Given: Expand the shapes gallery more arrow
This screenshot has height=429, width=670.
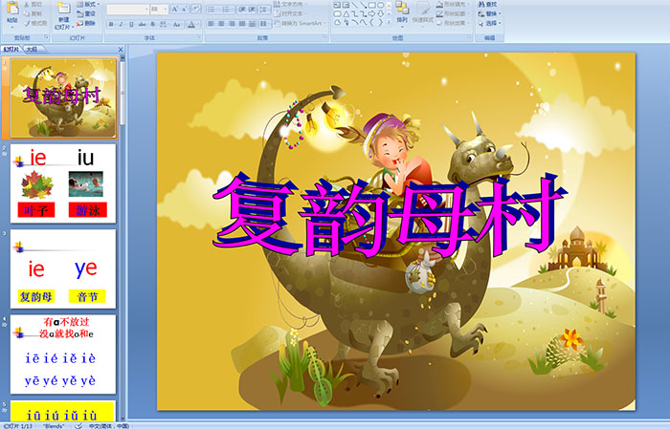Looking at the screenshot, I should tap(389, 22).
